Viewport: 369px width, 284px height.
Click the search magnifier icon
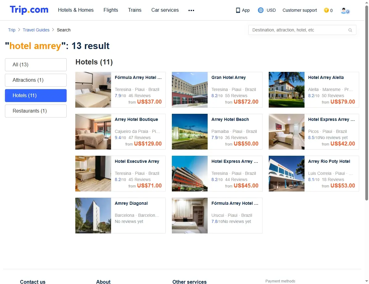coord(350,30)
